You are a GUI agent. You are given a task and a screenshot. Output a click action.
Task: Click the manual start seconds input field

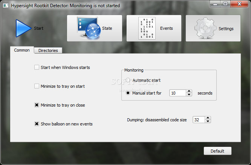coord(178,93)
